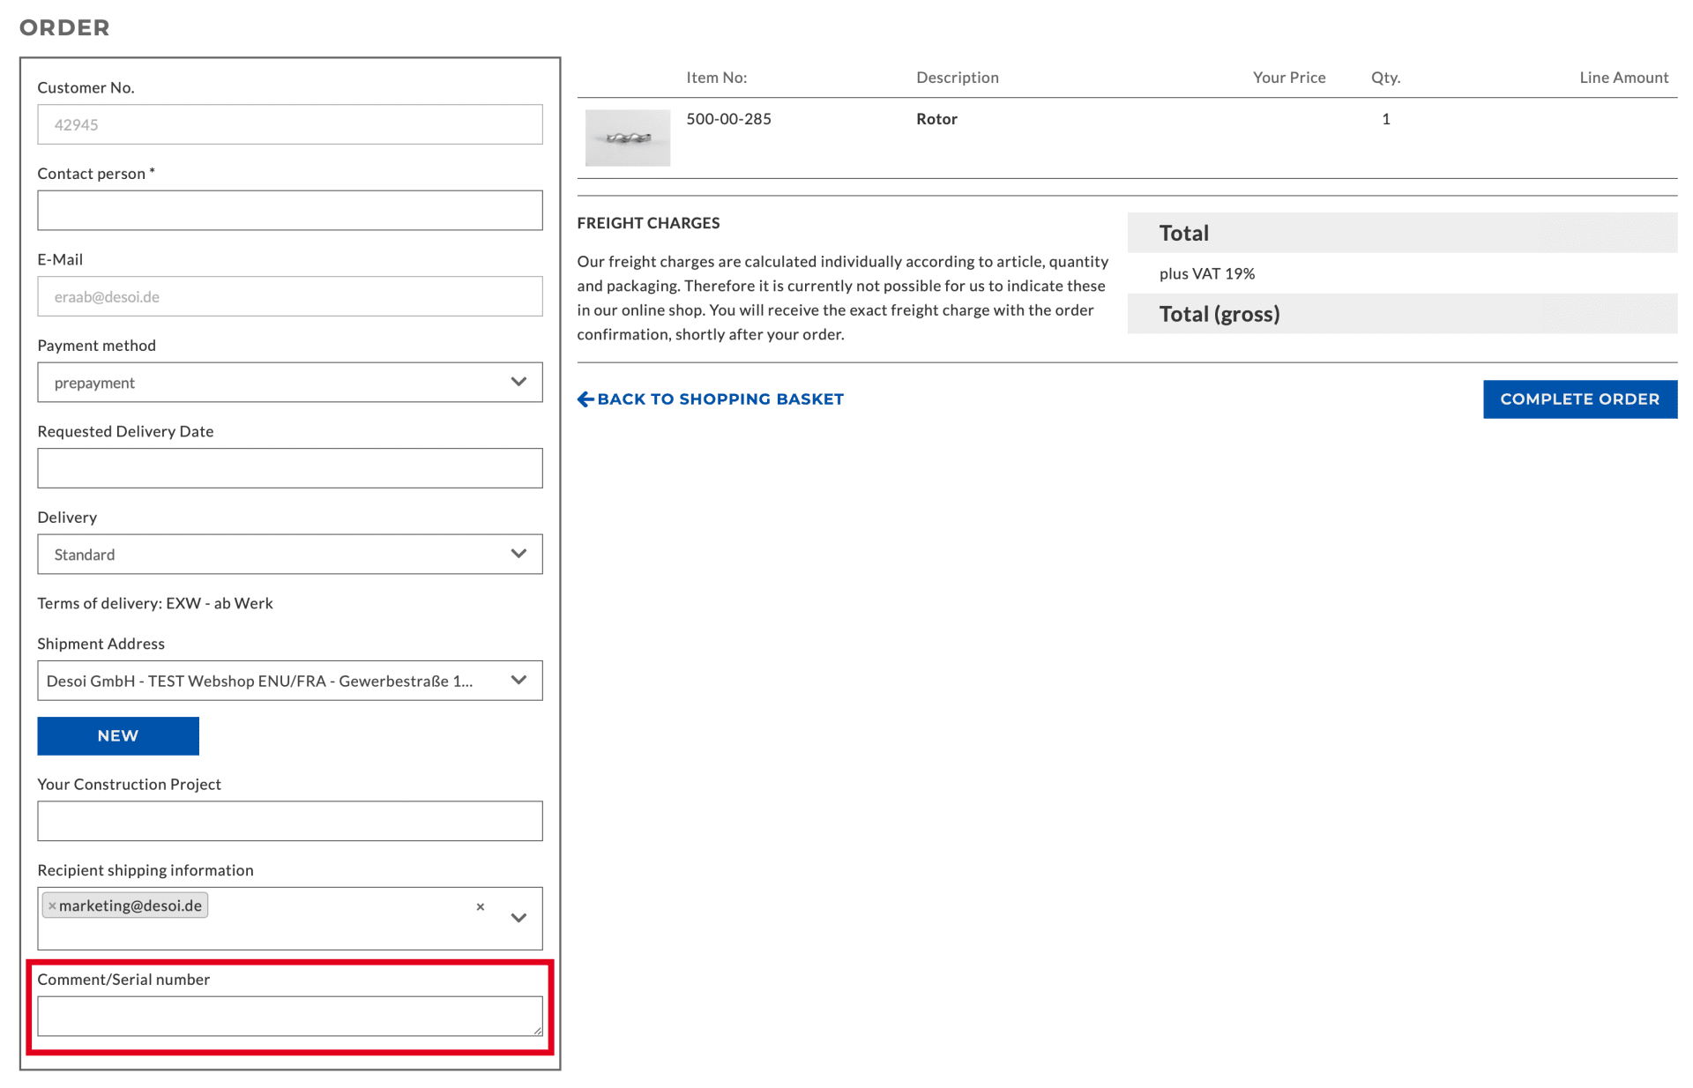Click the Customer No. field

pyautogui.click(x=289, y=124)
